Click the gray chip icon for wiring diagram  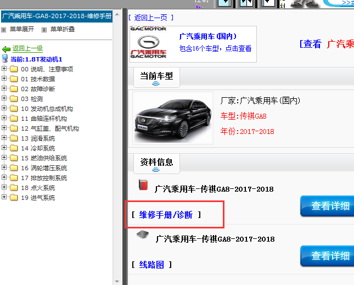[x=143, y=235]
